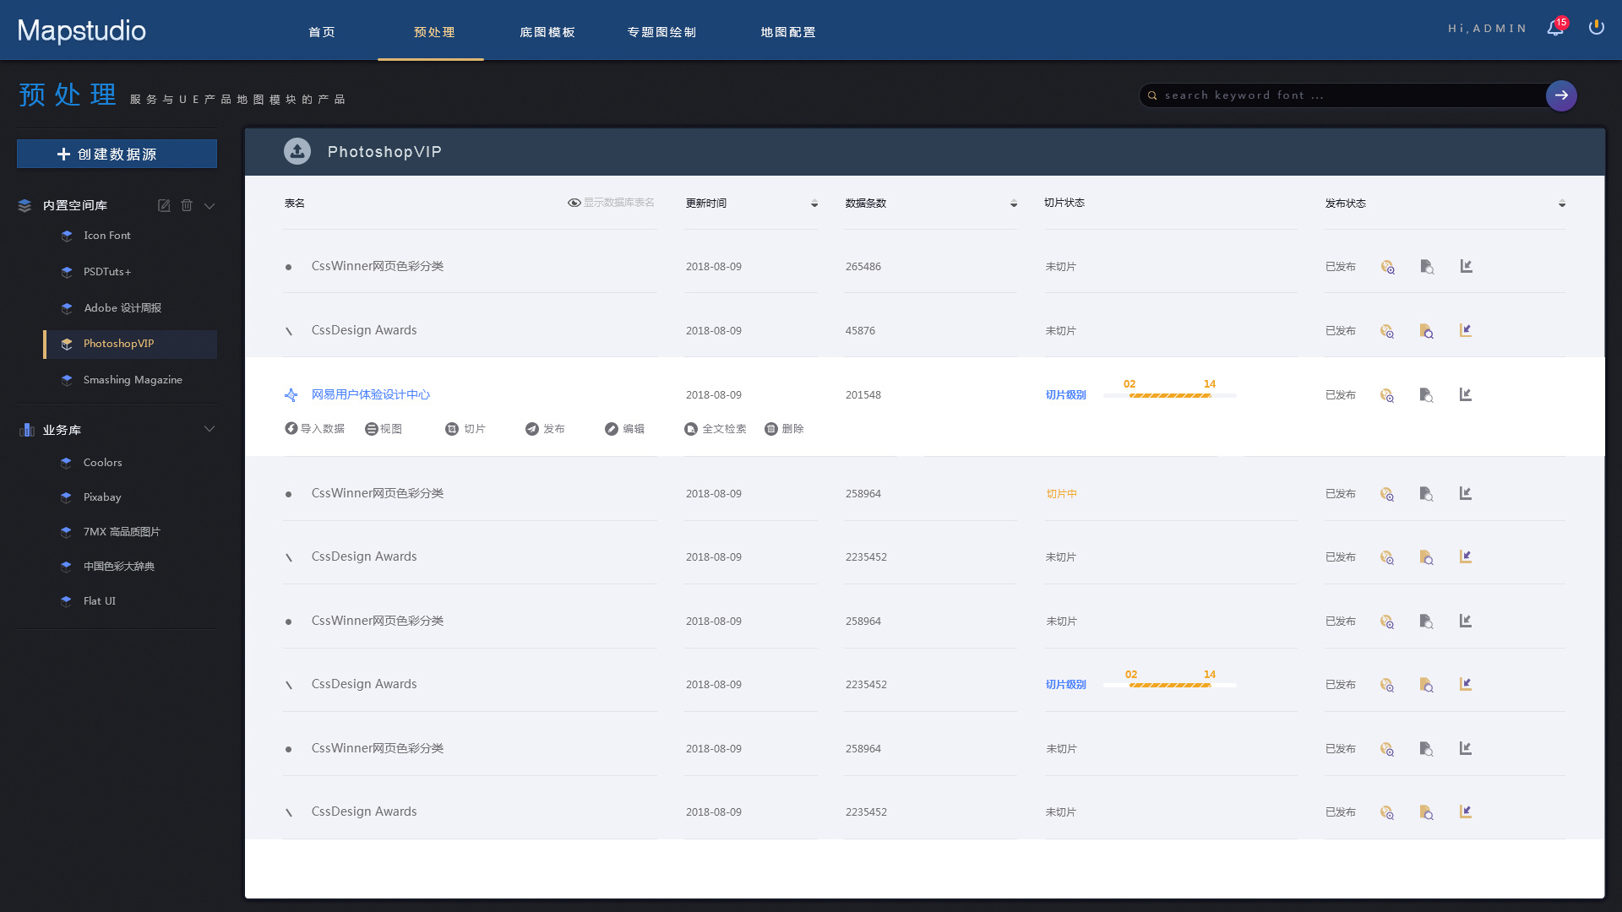Select the 预处理 navigation tab

pyautogui.click(x=433, y=31)
